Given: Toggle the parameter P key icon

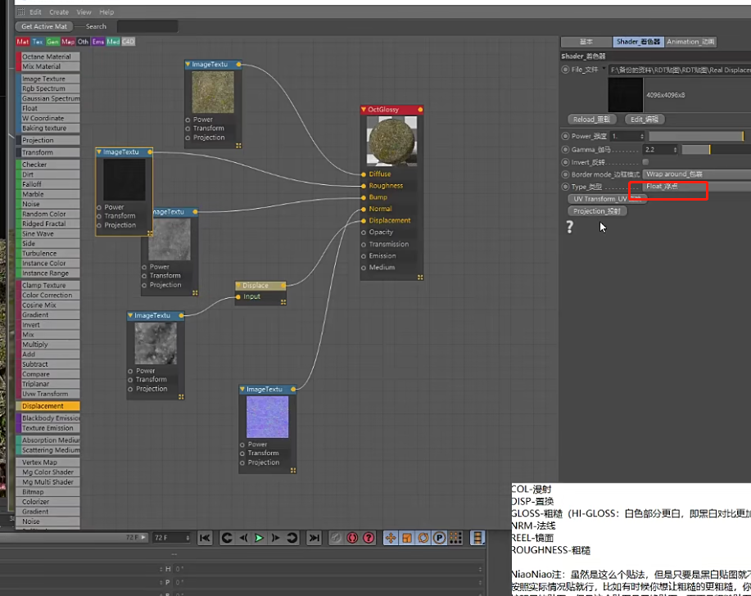Looking at the screenshot, I should click(439, 538).
